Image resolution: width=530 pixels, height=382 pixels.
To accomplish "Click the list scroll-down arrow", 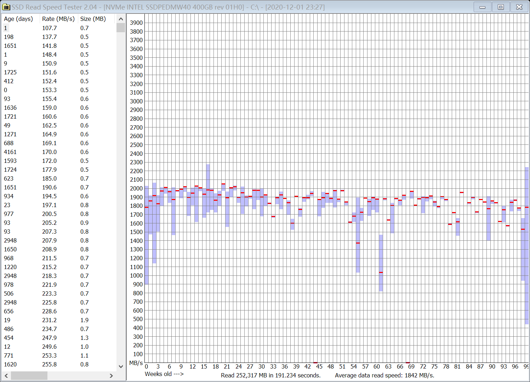I will click(121, 366).
